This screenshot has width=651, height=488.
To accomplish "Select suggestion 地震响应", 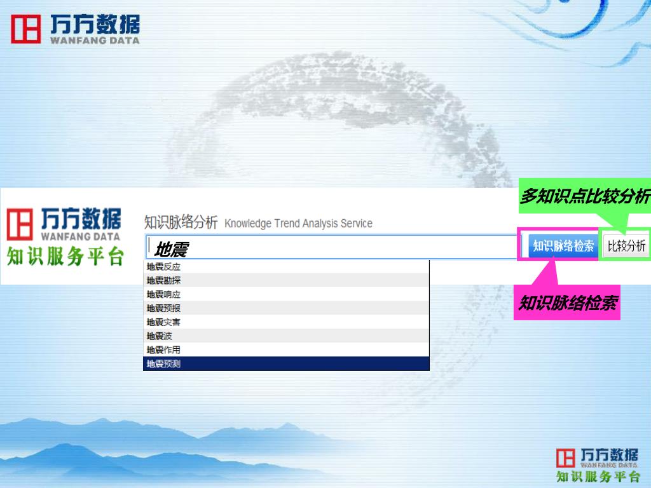I will tap(286, 294).
